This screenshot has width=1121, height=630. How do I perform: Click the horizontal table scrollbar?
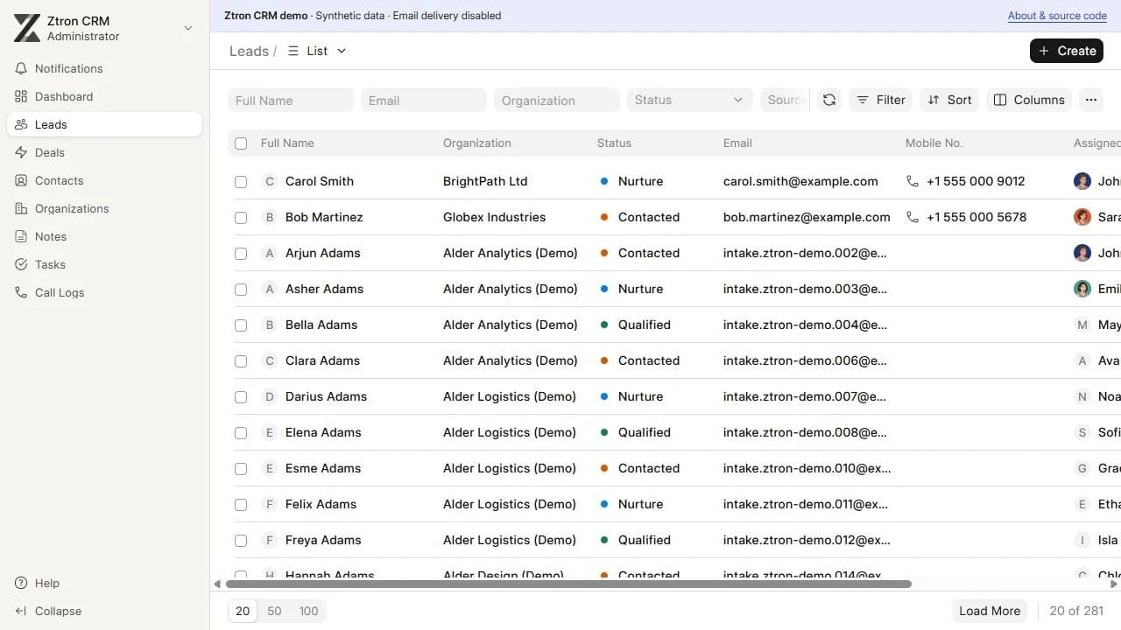568,584
